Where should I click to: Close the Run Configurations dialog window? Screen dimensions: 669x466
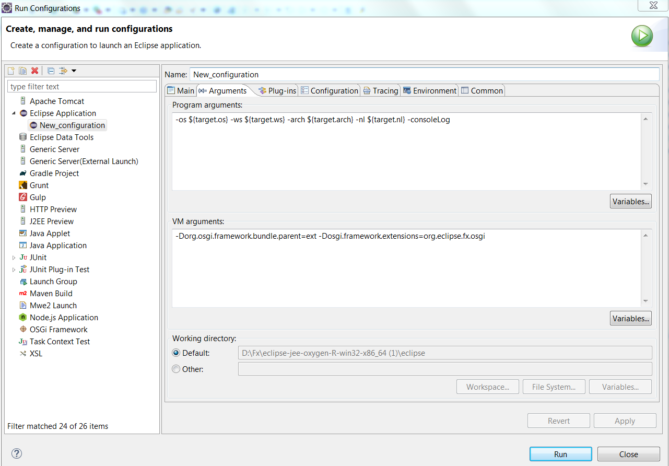pos(652,5)
